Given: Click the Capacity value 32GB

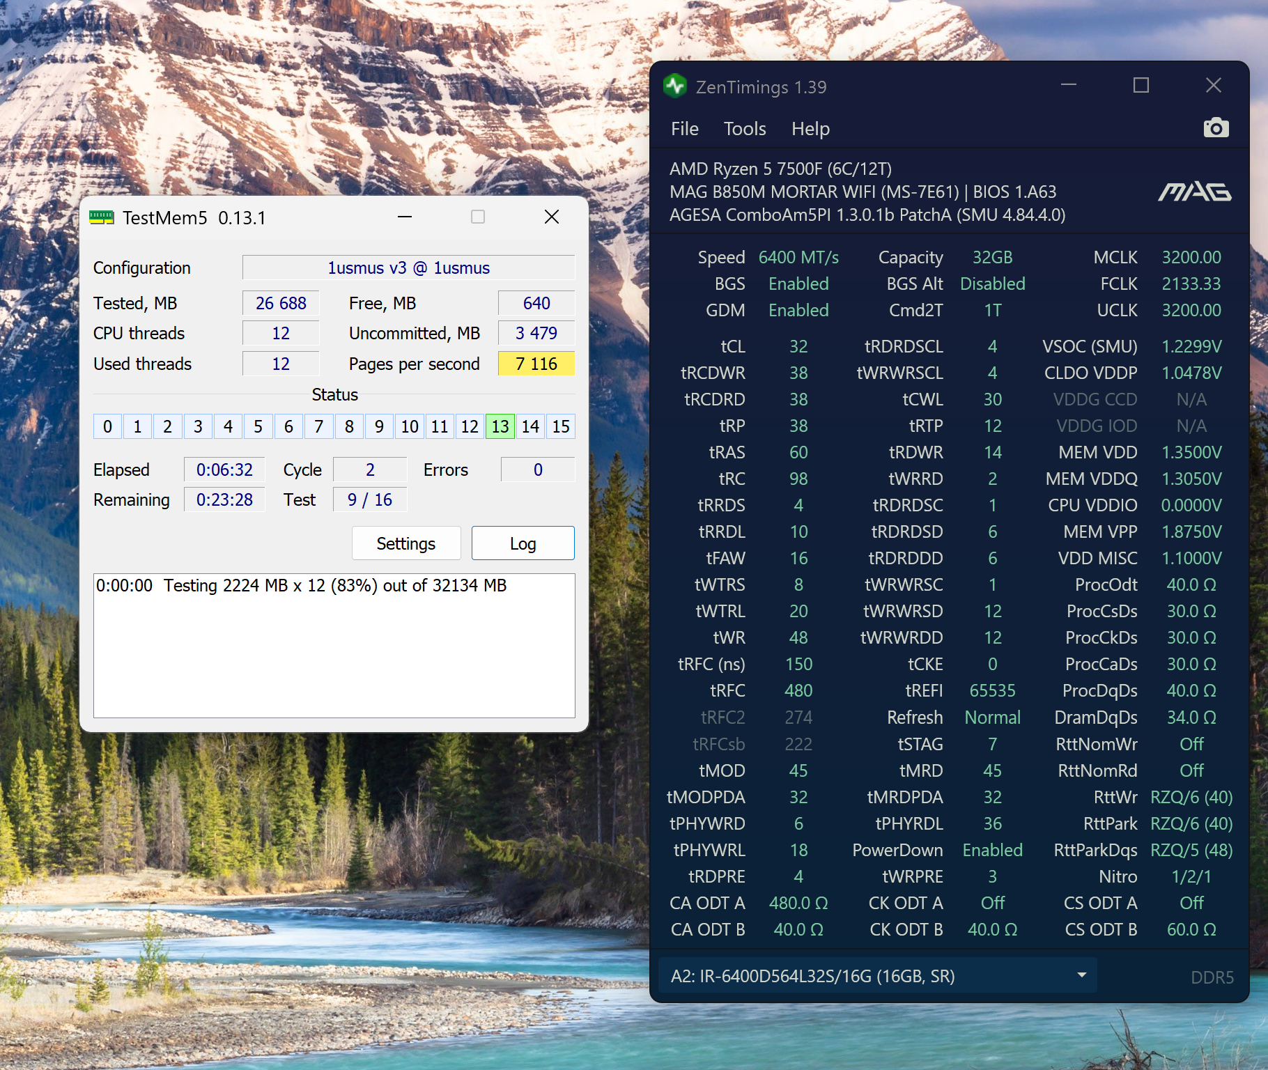Looking at the screenshot, I should pyautogui.click(x=993, y=257).
